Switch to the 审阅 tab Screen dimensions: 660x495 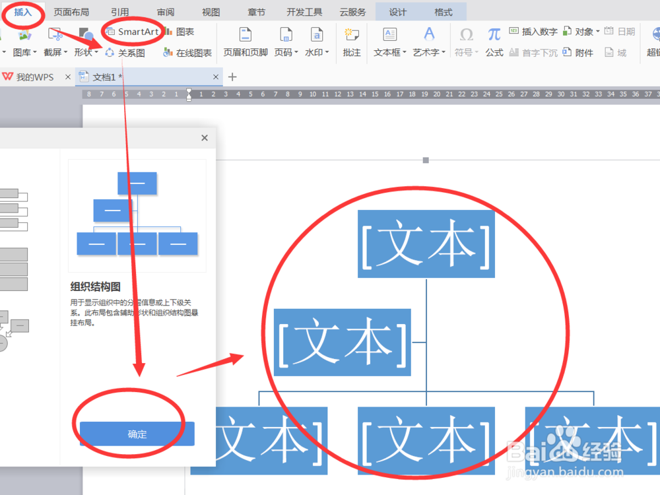(166, 12)
